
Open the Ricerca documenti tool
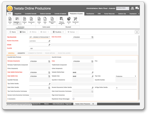point(62,20)
